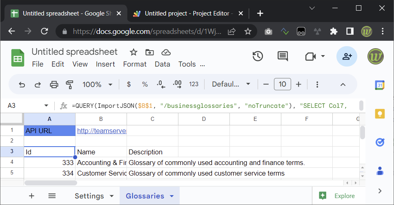Click the Explore button
Viewport: 394px width, 205px height.
click(338, 196)
